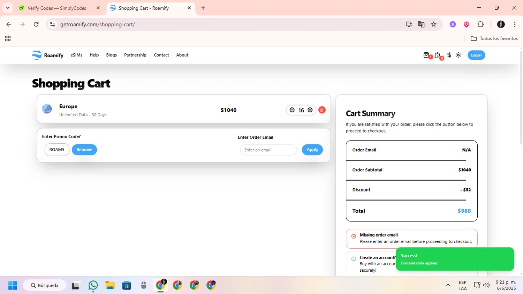523x294 pixels.
Task: Click the taskbar Búsqueda search box
Action: (x=45, y=285)
